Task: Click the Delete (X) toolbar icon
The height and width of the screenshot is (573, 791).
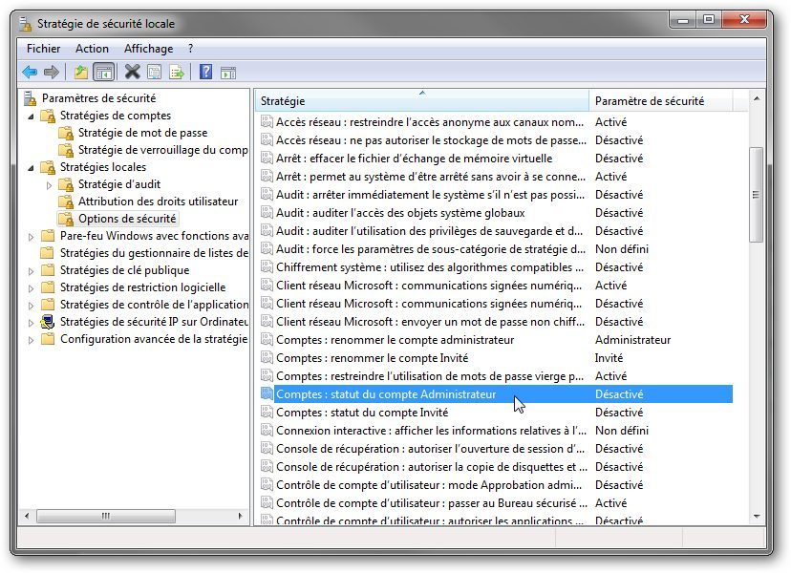Action: click(x=133, y=72)
